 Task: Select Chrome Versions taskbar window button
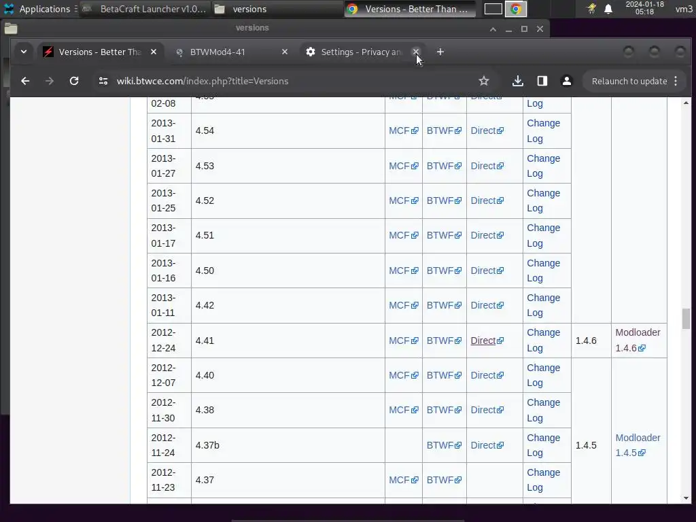(x=409, y=9)
